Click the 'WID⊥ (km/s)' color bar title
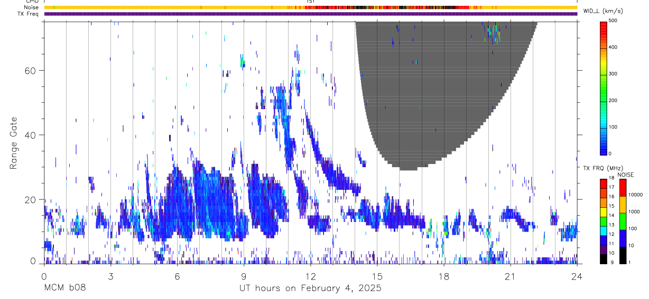This screenshot has width=649, height=299. point(604,11)
